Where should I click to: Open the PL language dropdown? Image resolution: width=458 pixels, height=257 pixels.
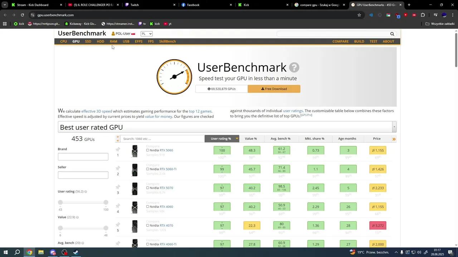click(146, 34)
